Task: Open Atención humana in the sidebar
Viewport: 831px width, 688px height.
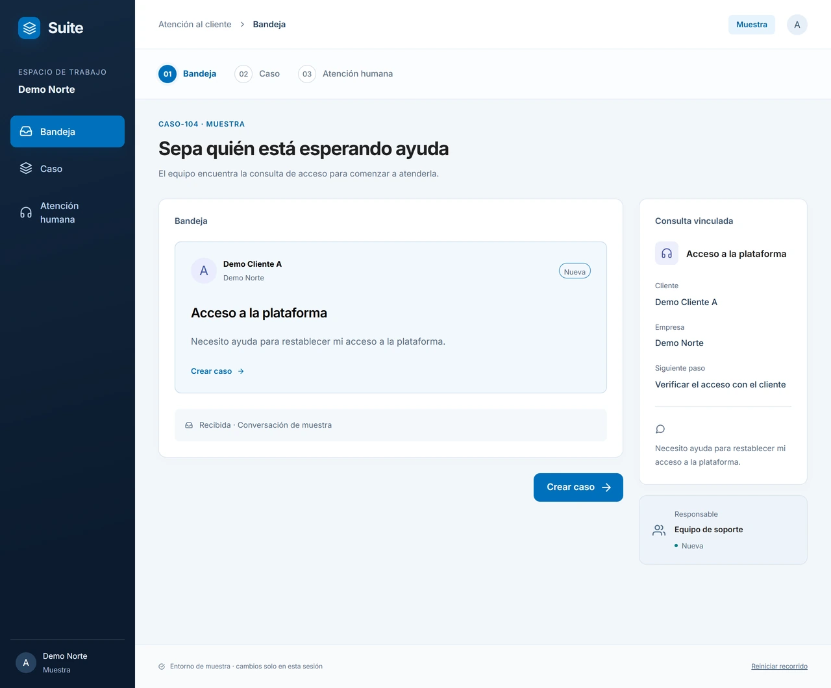Action: click(68, 212)
